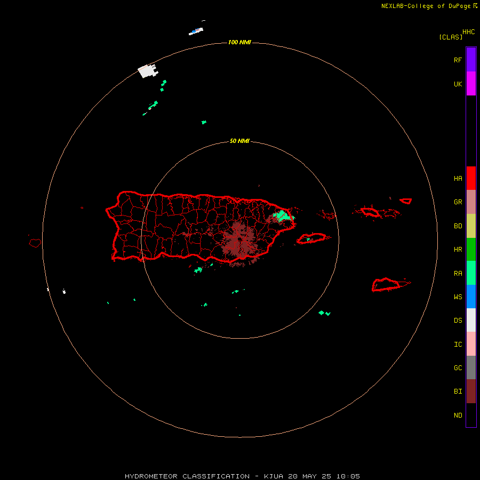Click the large white dry snow echo near 100 NMI ring
The height and width of the screenshot is (480, 480).
[148, 71]
